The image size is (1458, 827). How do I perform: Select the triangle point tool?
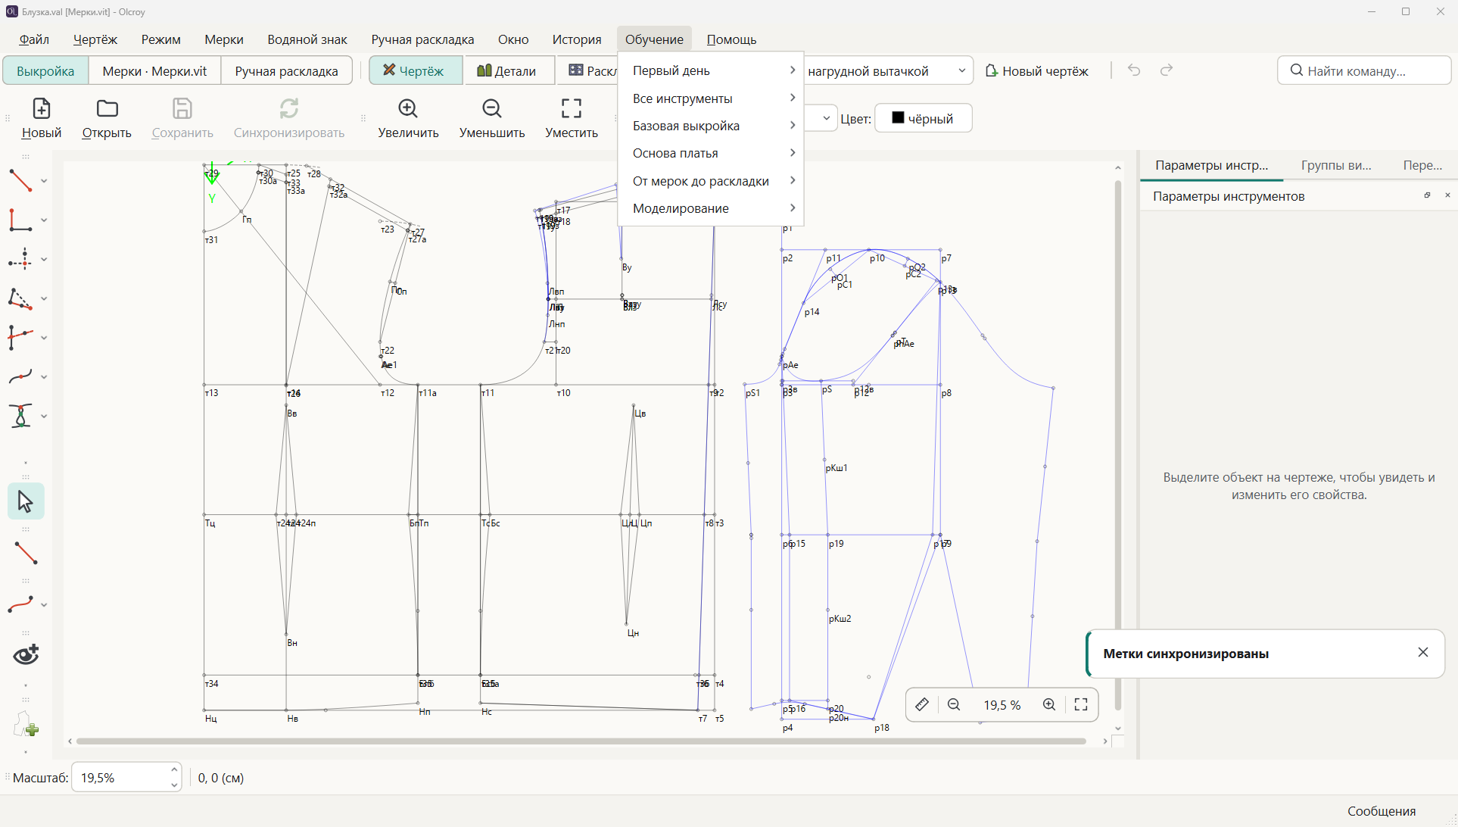tap(20, 298)
